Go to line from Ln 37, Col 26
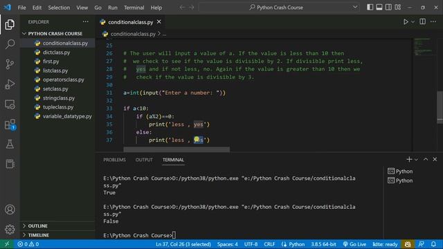This screenshot has width=443, height=249. 183,244
